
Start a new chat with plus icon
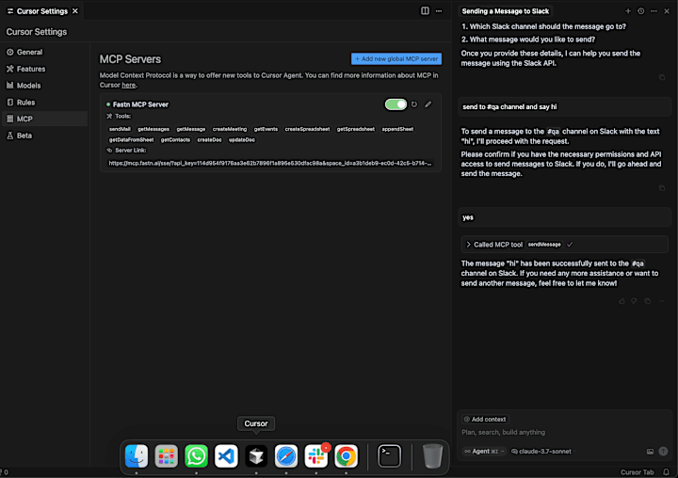point(628,11)
